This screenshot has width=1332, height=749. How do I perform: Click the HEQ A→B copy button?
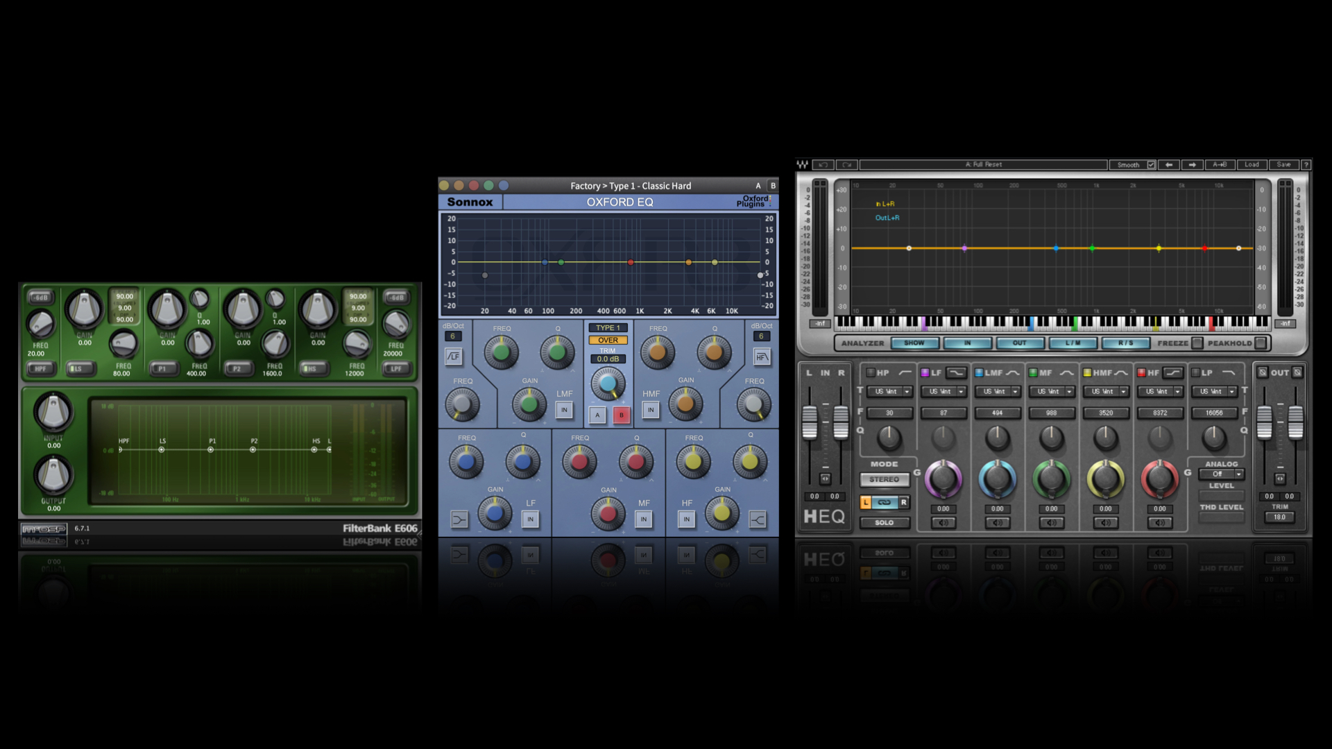[1220, 165]
